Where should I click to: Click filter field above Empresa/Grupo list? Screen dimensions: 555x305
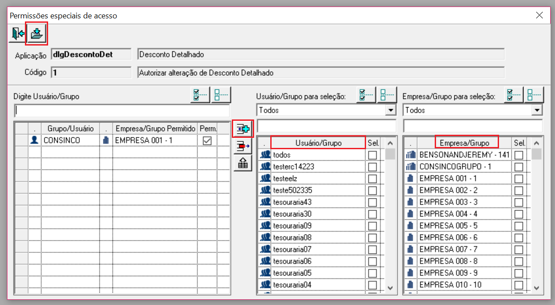click(x=473, y=126)
